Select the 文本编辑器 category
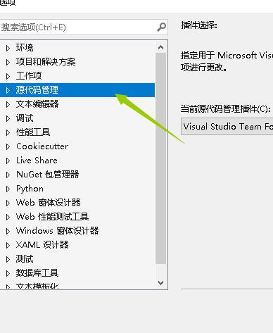The image size is (273, 333). [x=37, y=104]
